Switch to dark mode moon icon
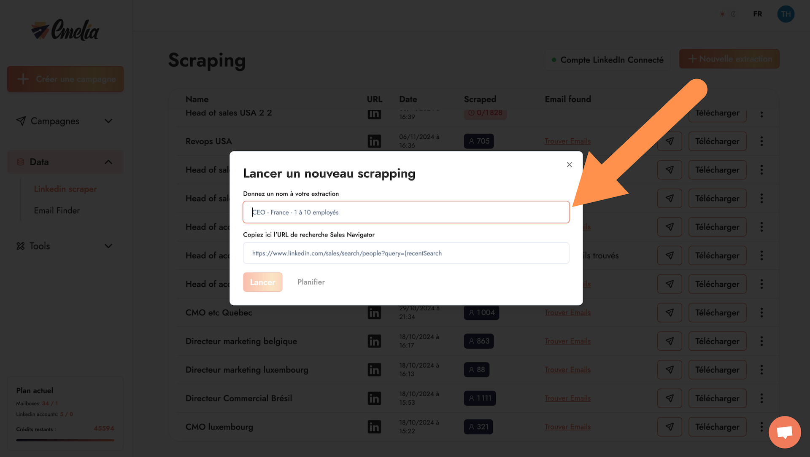This screenshot has width=810, height=457. coord(734,14)
